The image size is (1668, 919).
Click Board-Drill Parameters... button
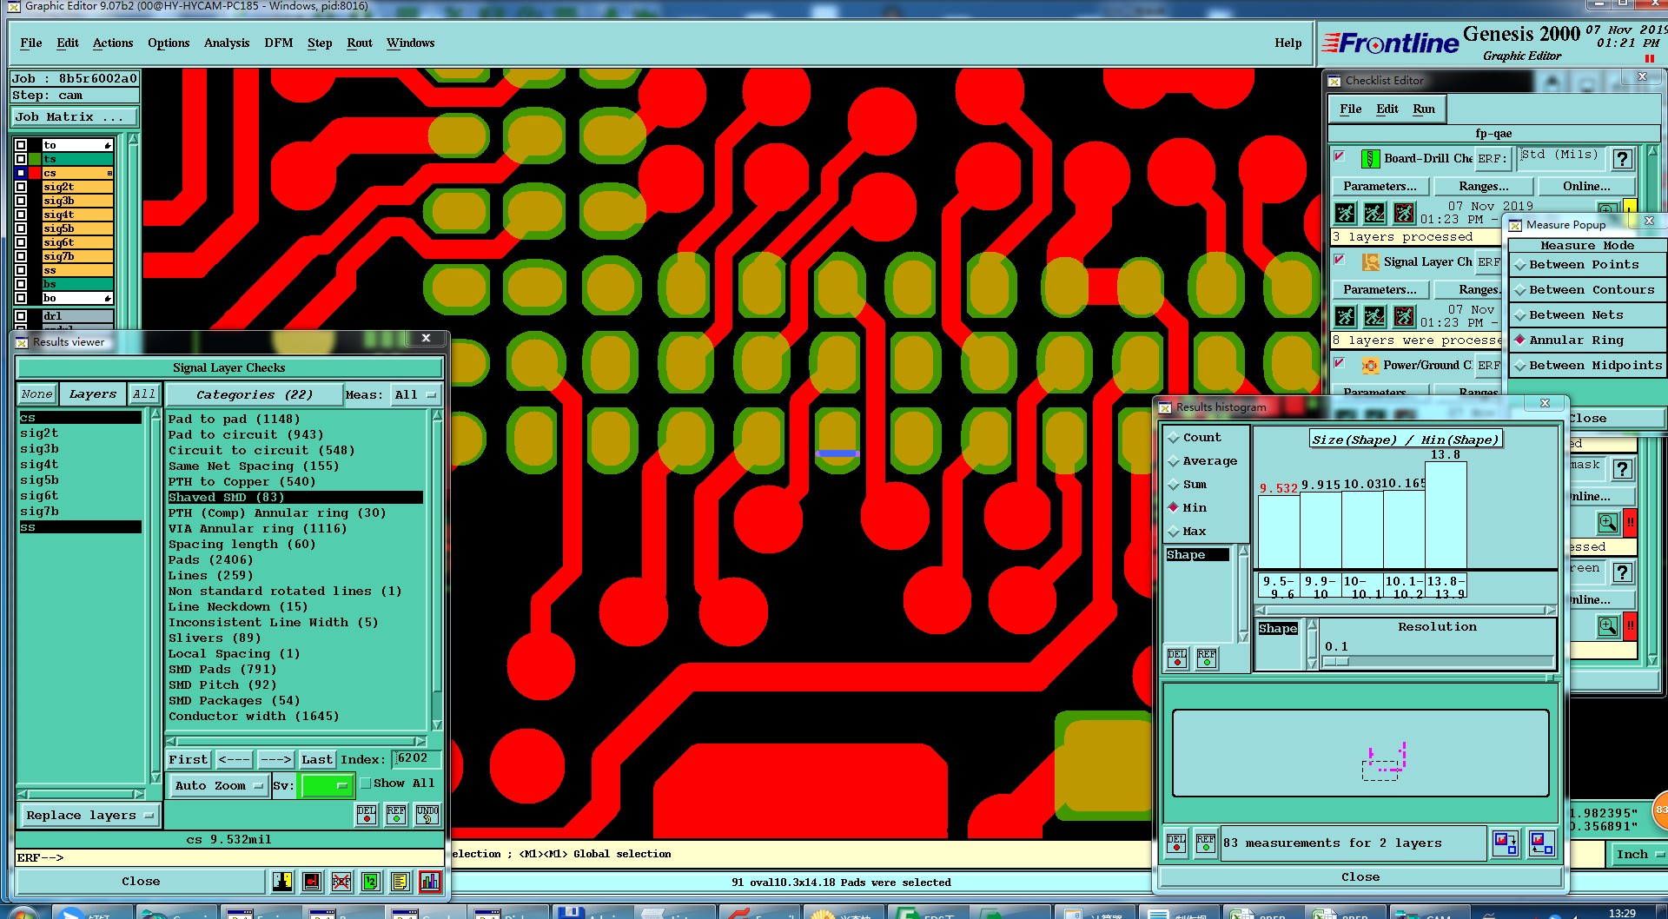[1380, 187]
